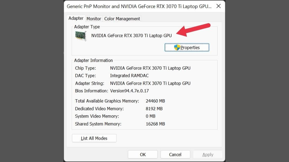Click the 0 MB system video memory value

pos(150,116)
